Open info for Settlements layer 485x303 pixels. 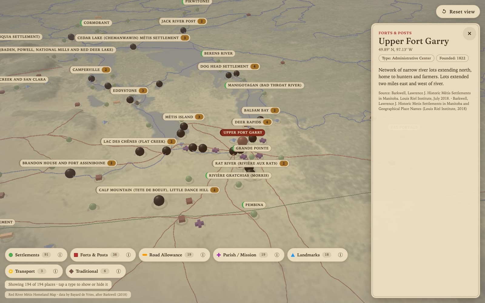tap(60, 255)
